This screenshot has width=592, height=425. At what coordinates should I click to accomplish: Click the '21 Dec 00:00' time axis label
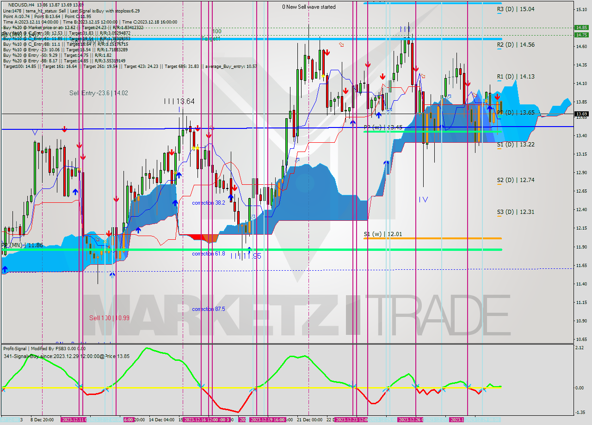[x=309, y=420]
